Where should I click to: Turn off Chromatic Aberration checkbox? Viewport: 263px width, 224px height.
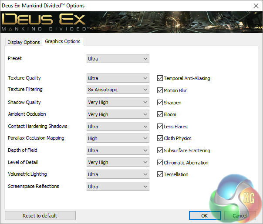point(160,163)
